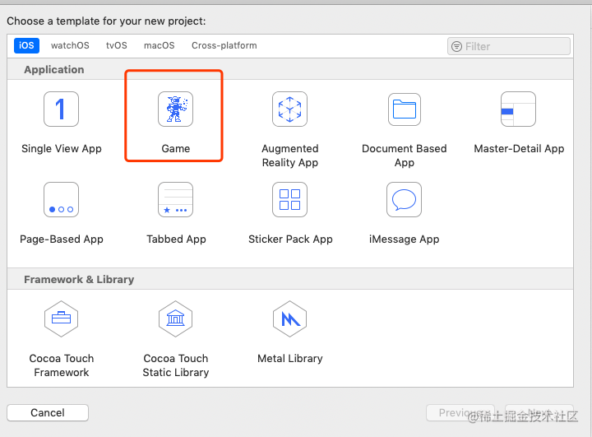Screen dimensions: 592x437
Task: Select the Master-Detail App icon
Action: (x=518, y=109)
